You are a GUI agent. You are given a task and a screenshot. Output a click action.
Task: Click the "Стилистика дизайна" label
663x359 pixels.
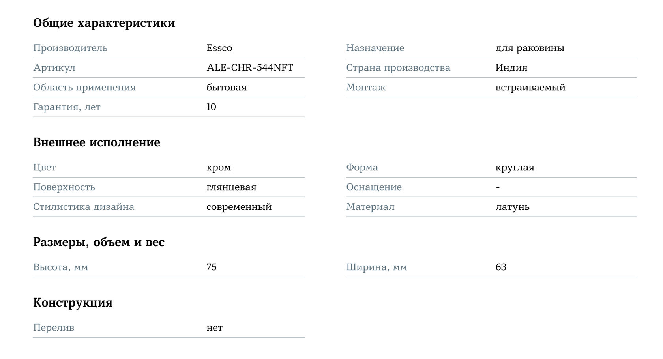point(83,207)
